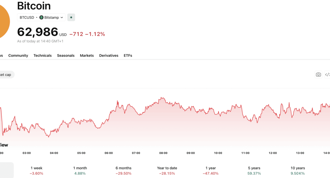Choose the 6 months range
Image resolution: width=330 pixels, height=178 pixels.
point(123,171)
